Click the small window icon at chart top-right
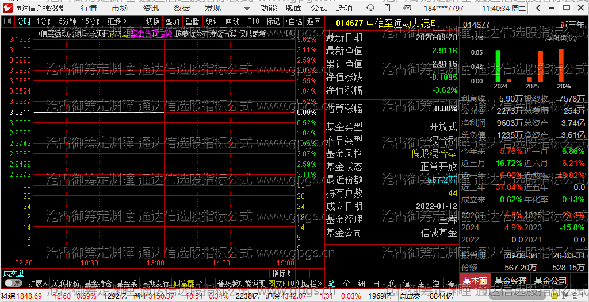The image size is (589, 302). tap(290, 33)
